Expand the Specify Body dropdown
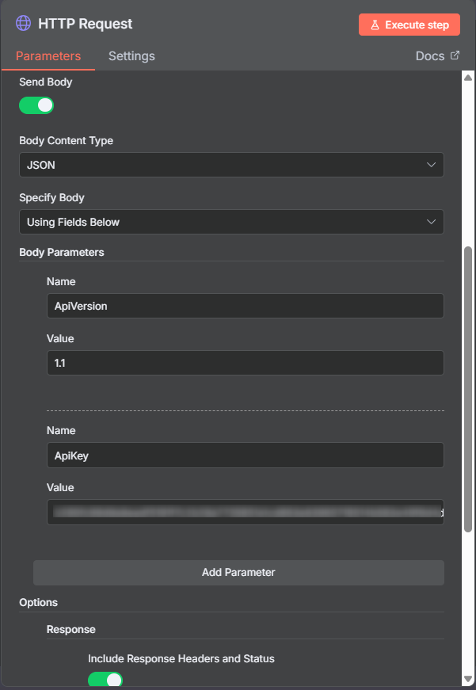This screenshot has width=476, height=690. tap(231, 222)
